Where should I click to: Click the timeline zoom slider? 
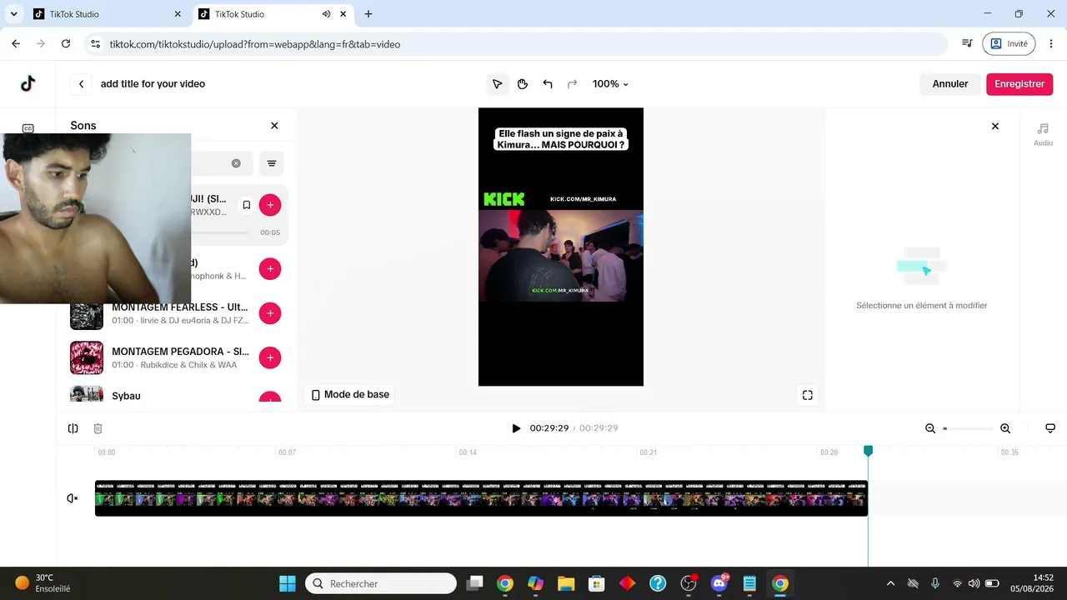tap(968, 428)
